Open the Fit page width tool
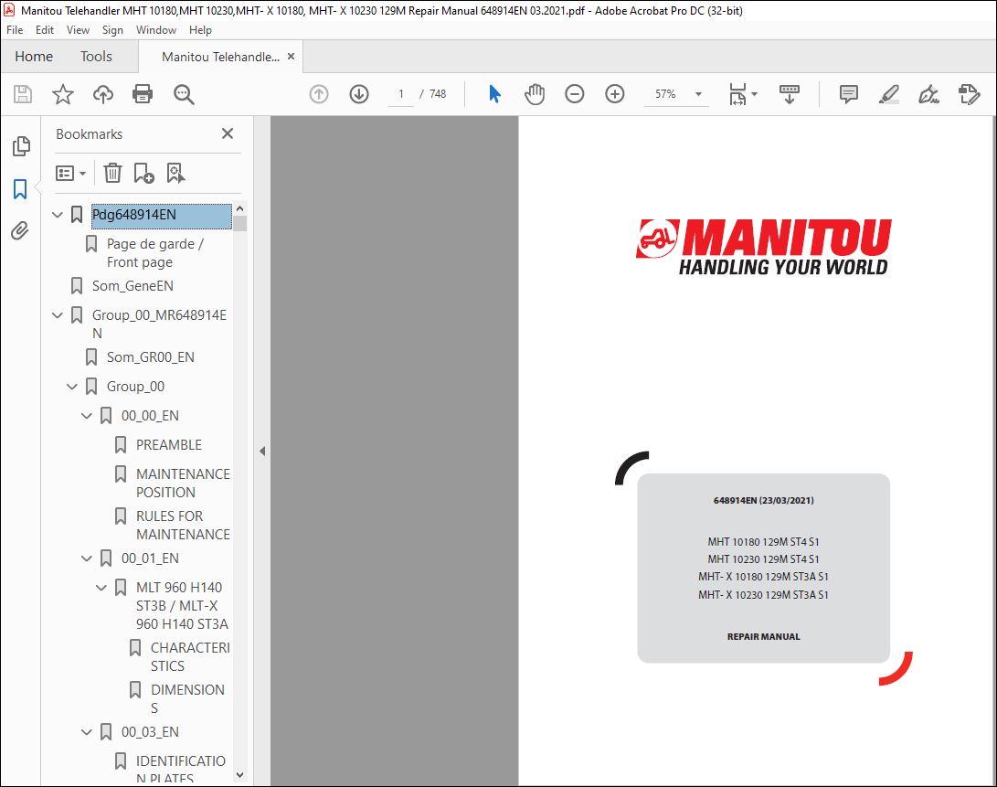 click(x=737, y=94)
